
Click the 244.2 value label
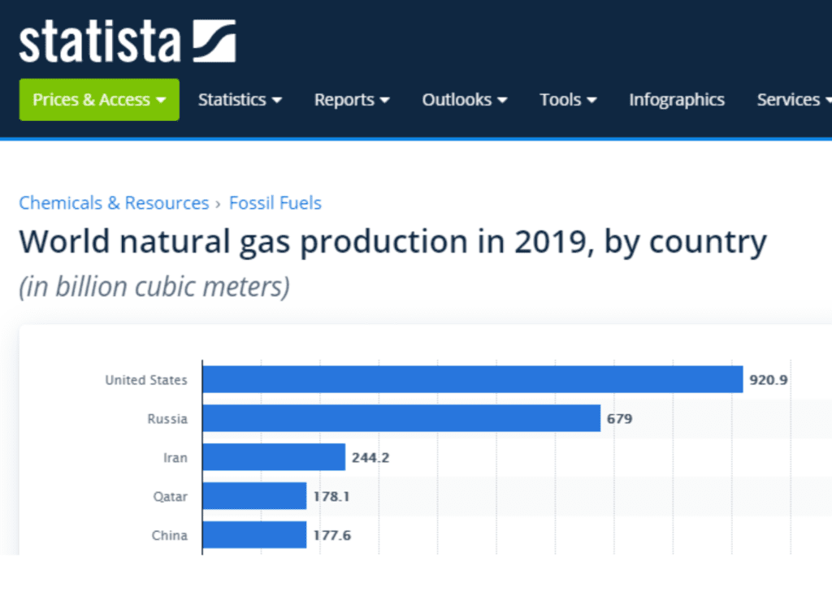[x=370, y=457]
